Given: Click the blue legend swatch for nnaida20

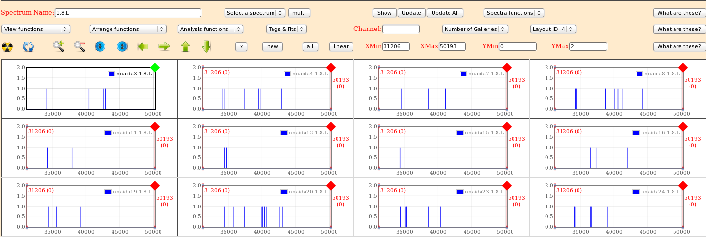Looking at the screenshot, I should [x=284, y=192].
